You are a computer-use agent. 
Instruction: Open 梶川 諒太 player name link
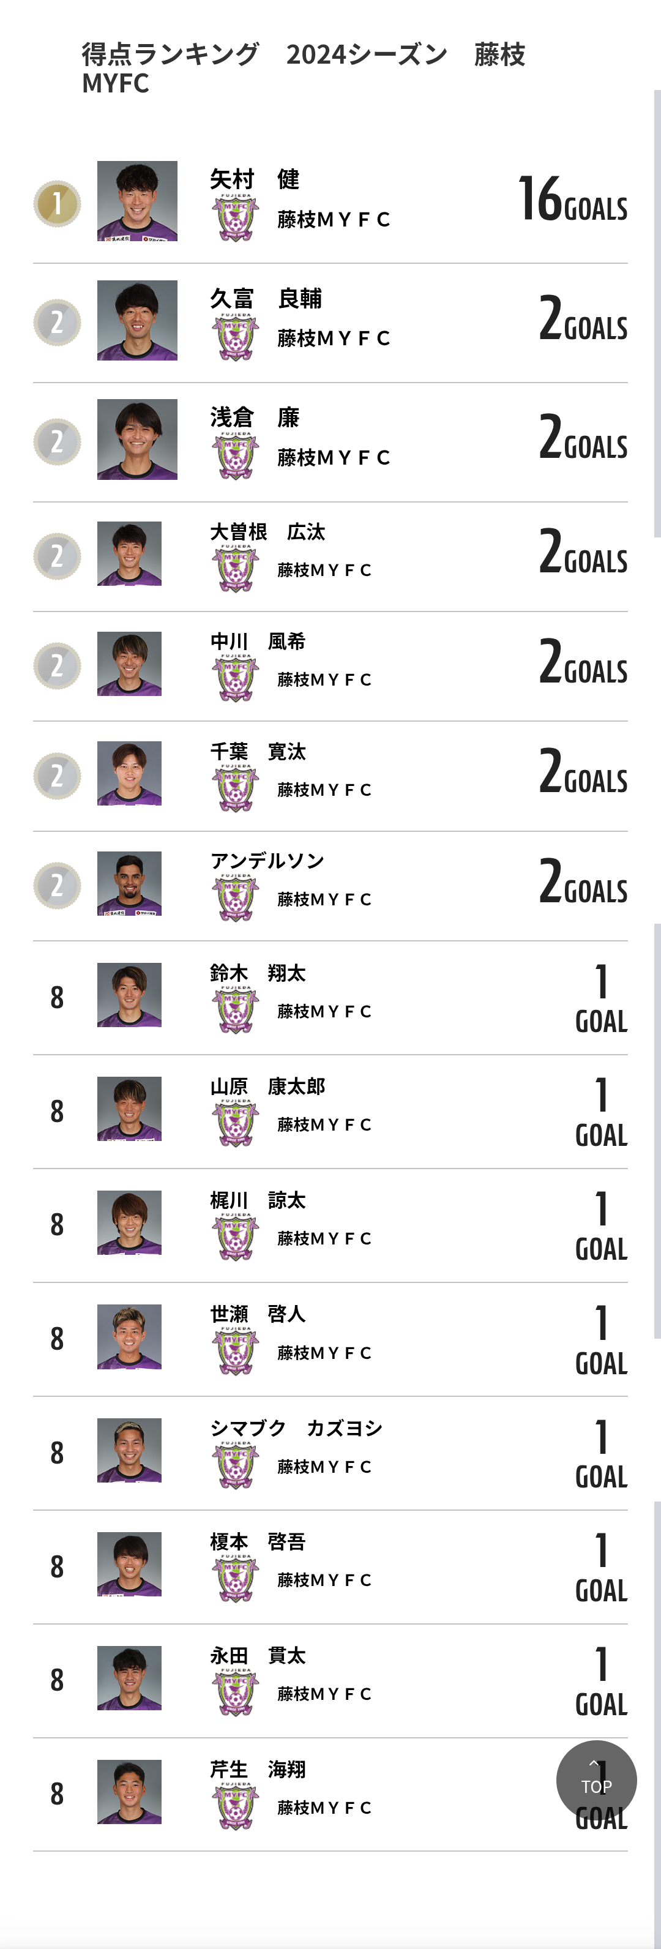[x=258, y=1201]
